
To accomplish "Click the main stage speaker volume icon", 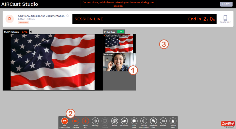I will pos(31,32).
